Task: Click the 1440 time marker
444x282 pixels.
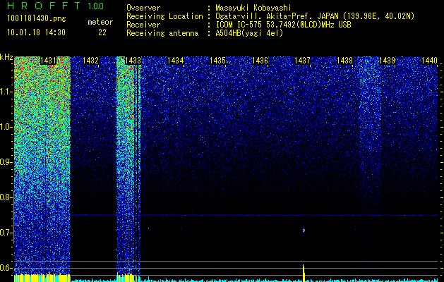Action: [x=429, y=61]
